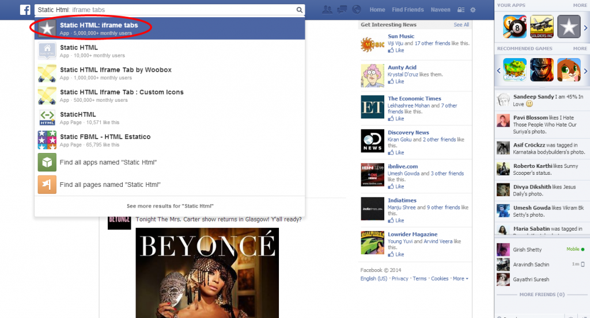
Task: Click More next to Recommended Games
Action: (x=580, y=48)
